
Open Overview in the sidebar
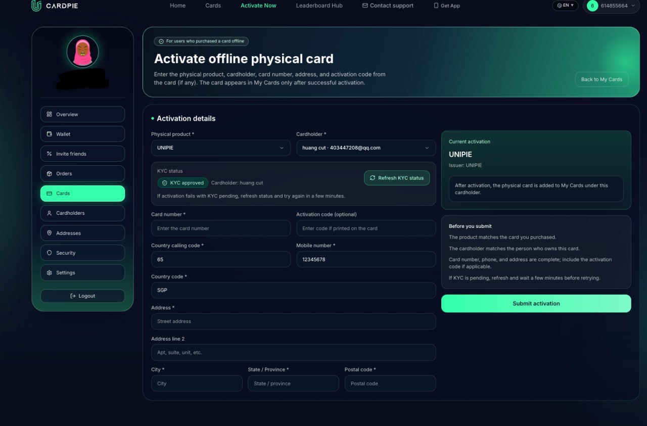click(x=82, y=114)
